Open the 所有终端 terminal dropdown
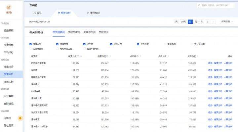The width and height of the screenshot is (238, 132). tap(227, 22)
